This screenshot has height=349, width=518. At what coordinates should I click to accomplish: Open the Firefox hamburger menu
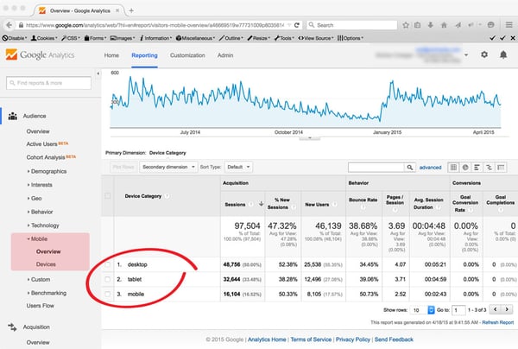pyautogui.click(x=509, y=25)
